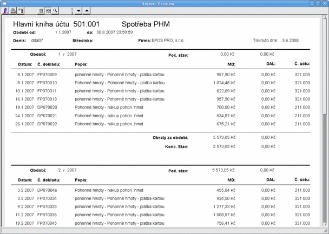Select the whole page view icon

tap(41, 10)
